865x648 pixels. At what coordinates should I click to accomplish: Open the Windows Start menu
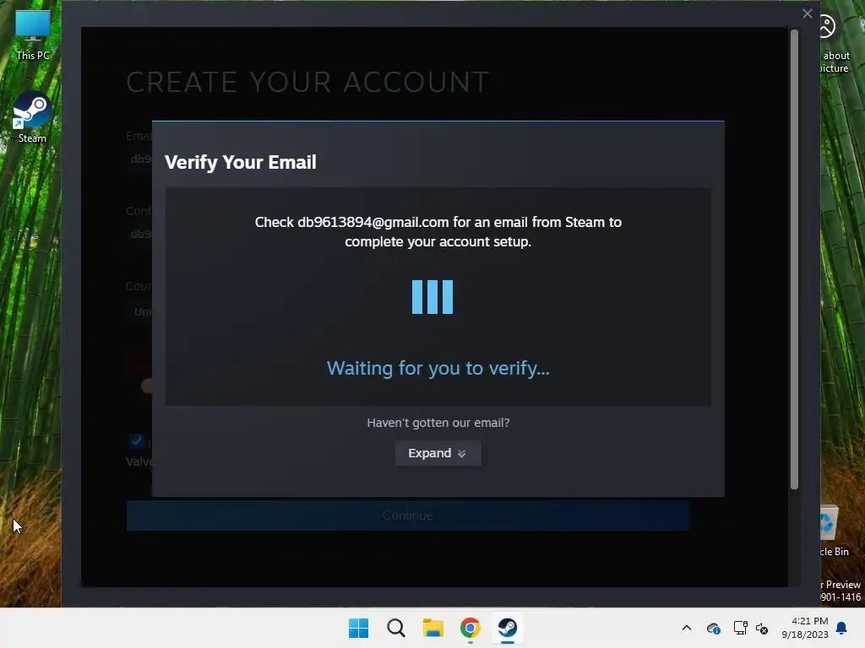358,628
